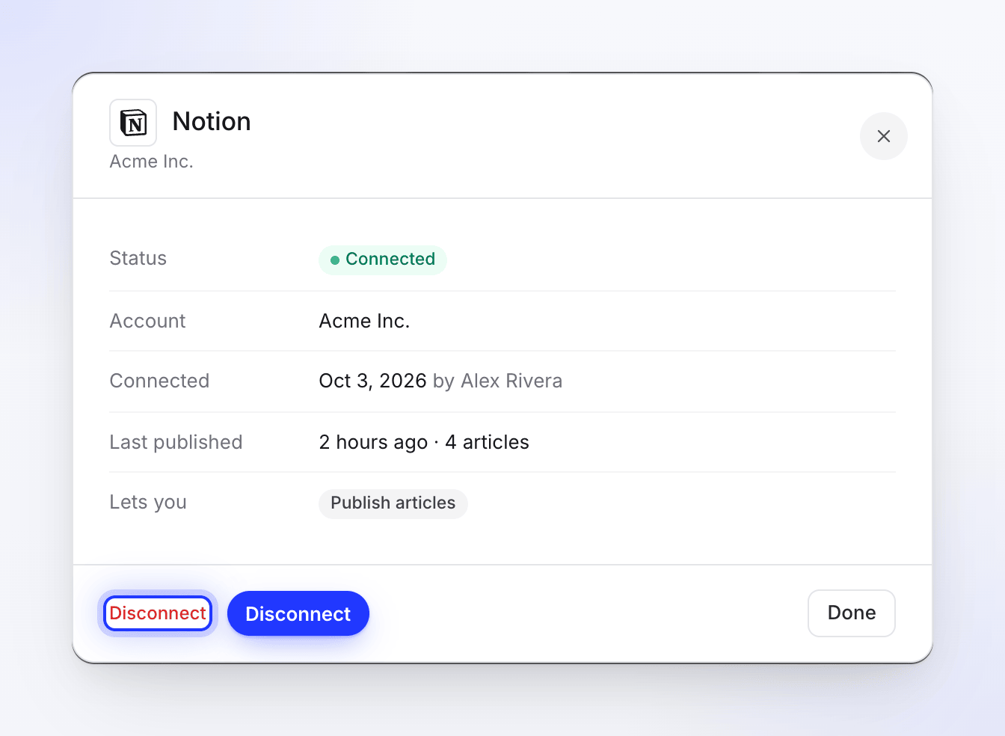The image size is (1005, 736).
Task: Click the Oct 3, 2026 connected date
Action: point(373,381)
